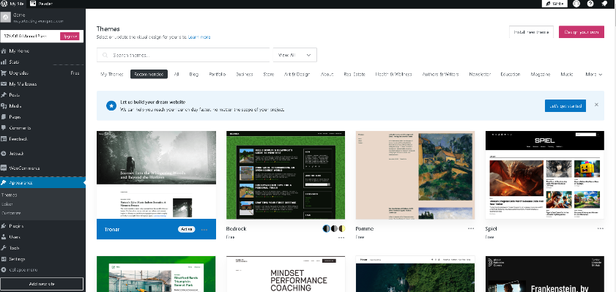Click the Upgrades cart icon

4,73
